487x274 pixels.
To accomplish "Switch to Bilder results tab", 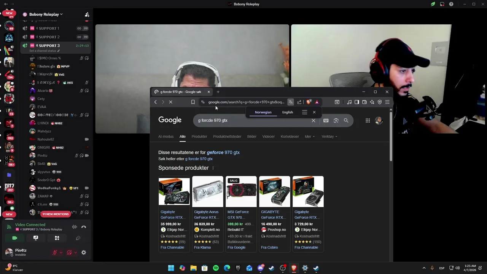I will pyautogui.click(x=252, y=137).
